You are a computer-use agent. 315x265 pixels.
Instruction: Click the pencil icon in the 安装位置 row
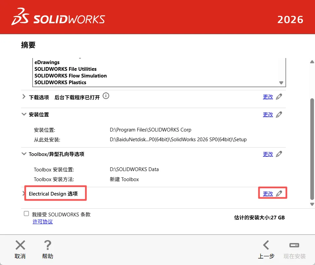279,114
